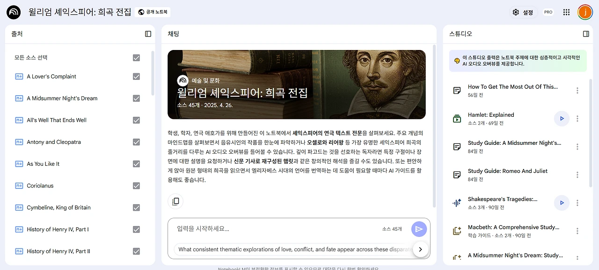
Task: Open the 설정 settings button
Action: 523,12
